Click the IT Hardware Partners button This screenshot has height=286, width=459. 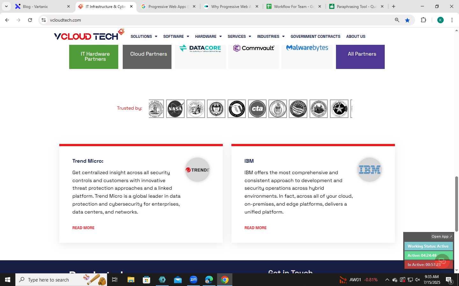tap(94, 57)
